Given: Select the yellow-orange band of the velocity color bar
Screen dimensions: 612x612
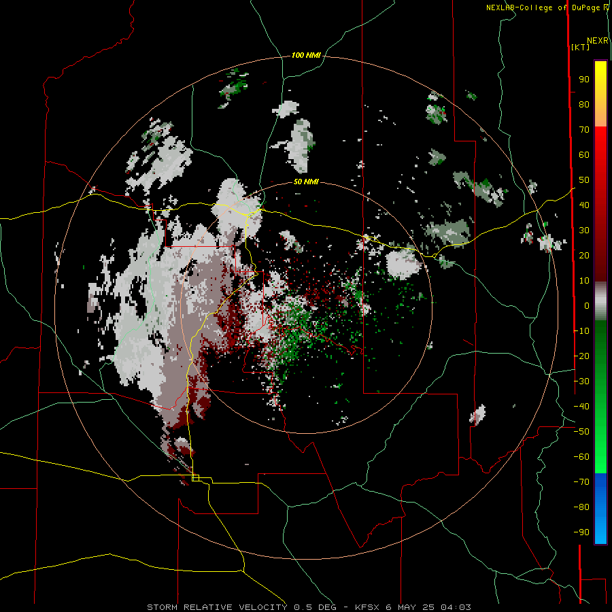Looking at the screenshot, I should [x=600, y=94].
